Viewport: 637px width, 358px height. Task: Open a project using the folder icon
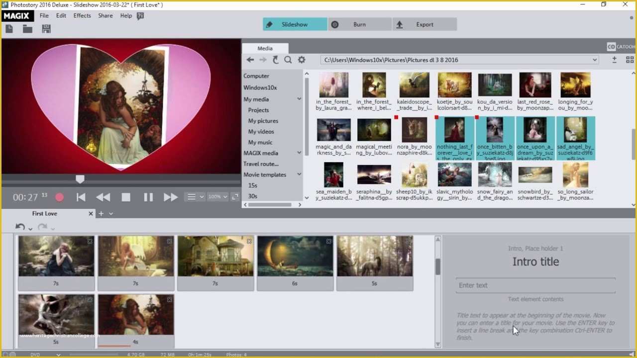point(27,29)
